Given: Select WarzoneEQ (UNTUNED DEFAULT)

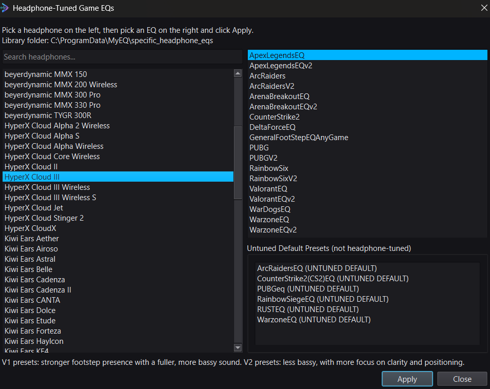Looking at the screenshot, I should (367, 320).
